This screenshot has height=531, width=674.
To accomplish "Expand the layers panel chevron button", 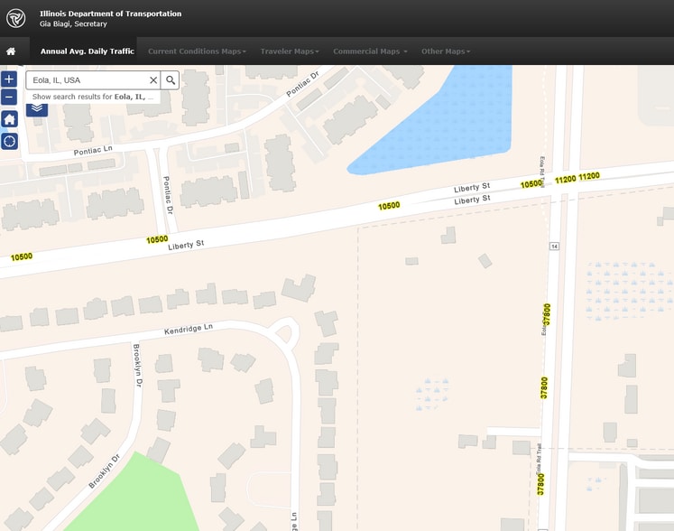I will [36, 109].
